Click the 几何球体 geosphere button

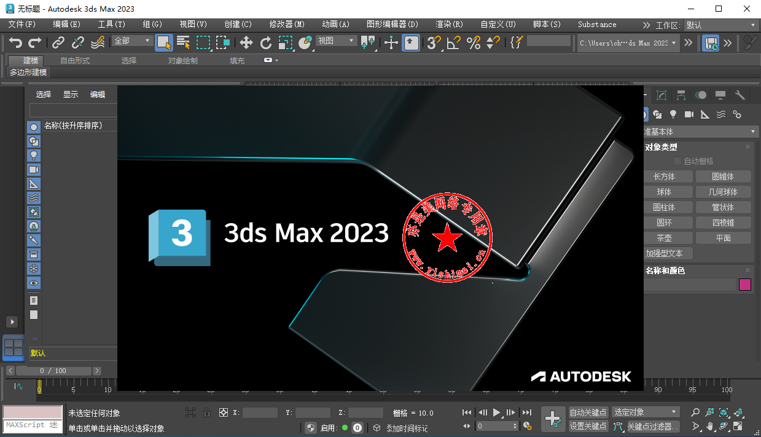(x=724, y=192)
